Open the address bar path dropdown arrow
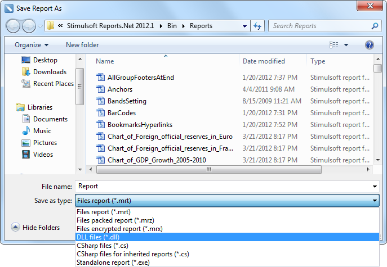Image resolution: width=387 pixels, height=267 pixels. pos(244,26)
